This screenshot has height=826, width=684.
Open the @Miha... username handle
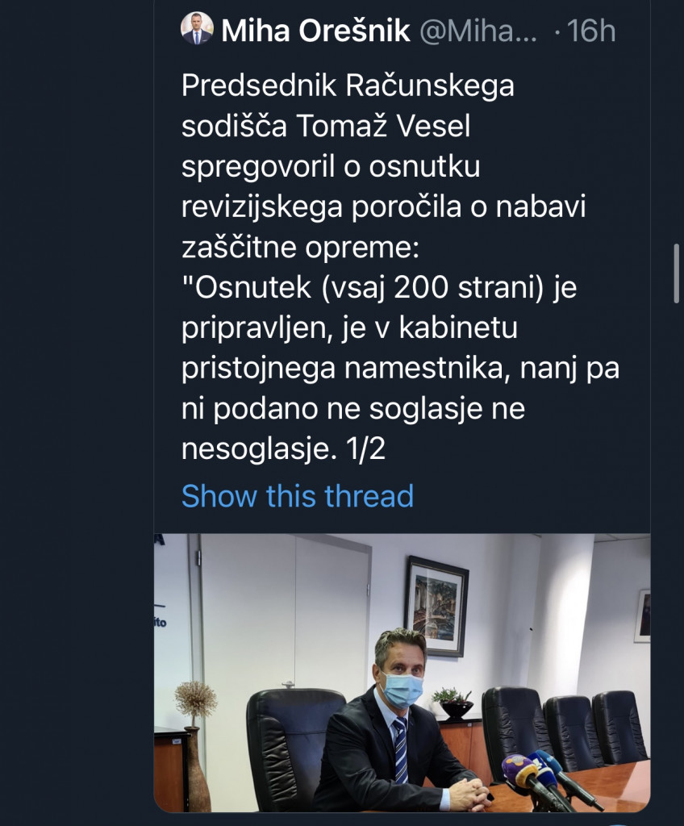(478, 31)
